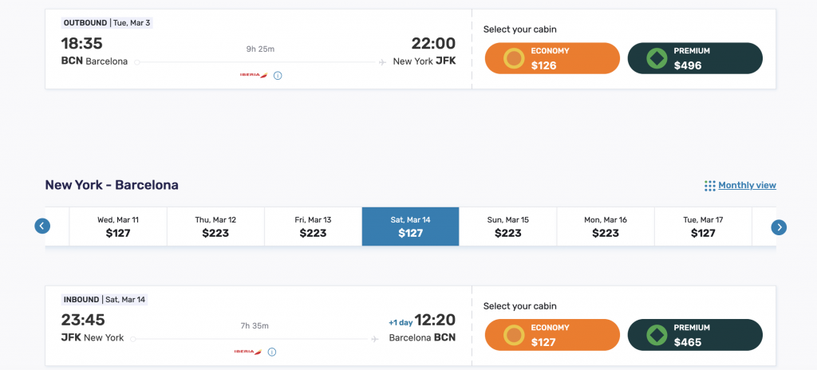Image resolution: width=817 pixels, height=370 pixels.
Task: Show earlier dates with left arrow
Action: point(42,226)
